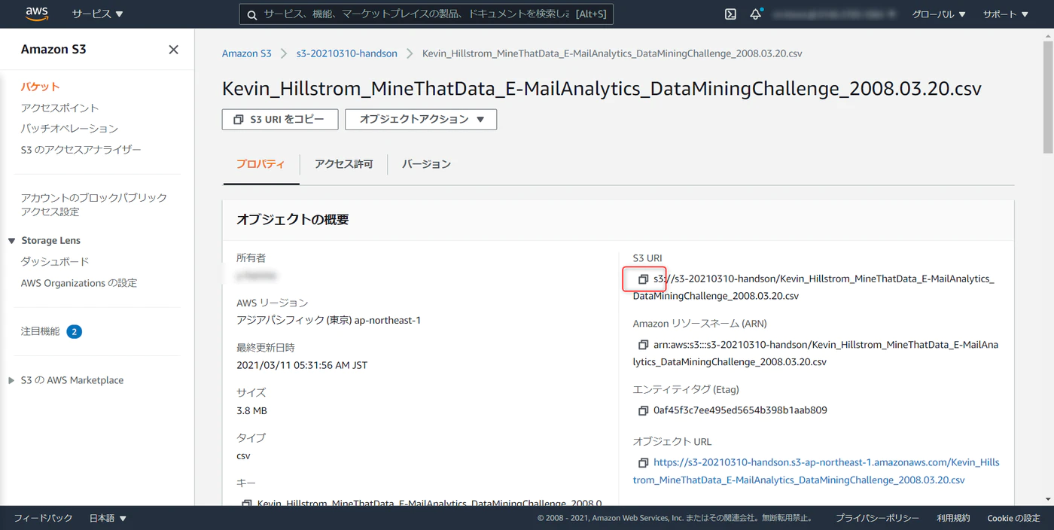Open ダッシュボード under Storage Lens
This screenshot has width=1054, height=530.
(x=55, y=262)
